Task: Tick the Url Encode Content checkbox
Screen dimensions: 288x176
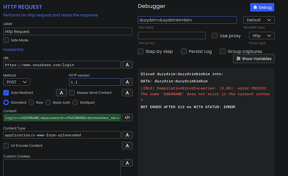Action: click(x=6, y=146)
